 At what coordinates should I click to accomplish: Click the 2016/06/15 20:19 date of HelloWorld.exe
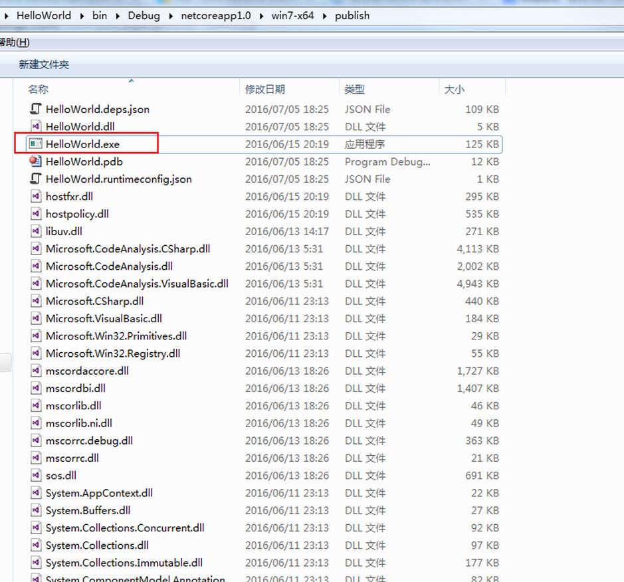pyautogui.click(x=287, y=144)
